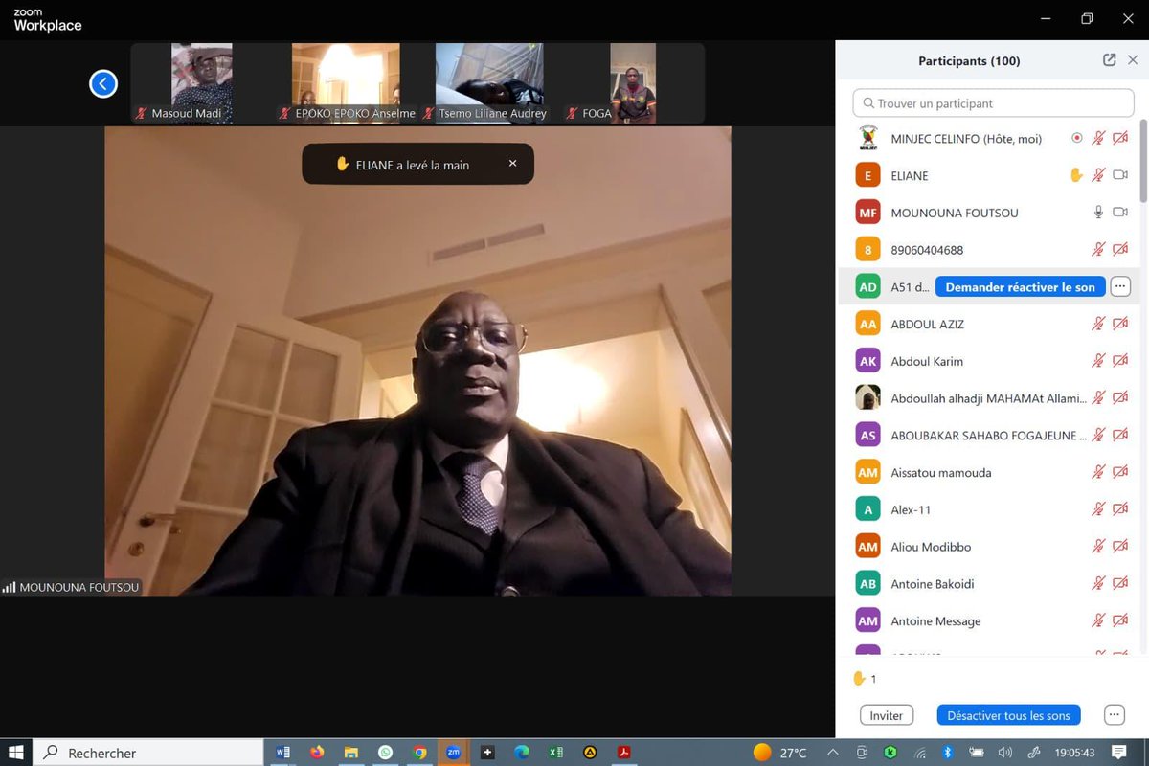Click Abdoul Karim's crossed-out microphone icon

[1097, 361]
